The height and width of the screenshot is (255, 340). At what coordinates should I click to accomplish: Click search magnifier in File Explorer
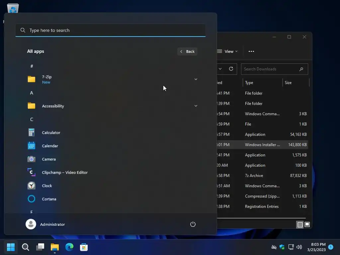301,69
